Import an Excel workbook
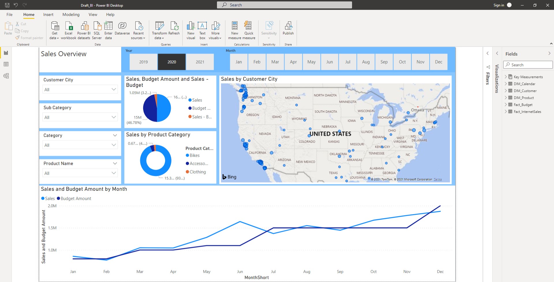Image resolution: width=554 pixels, height=282 pixels. tap(69, 30)
